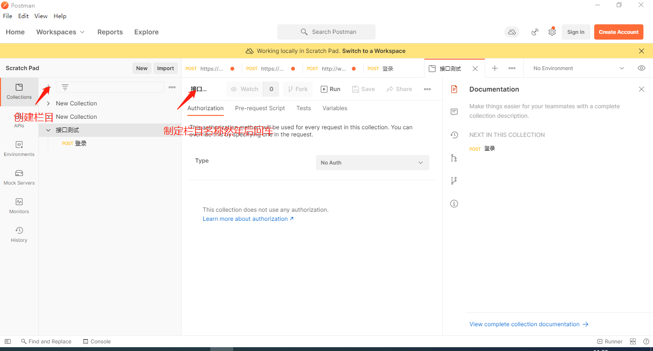Toggle Watch on the collection
Screen dimensions: 653x351
tap(244, 89)
